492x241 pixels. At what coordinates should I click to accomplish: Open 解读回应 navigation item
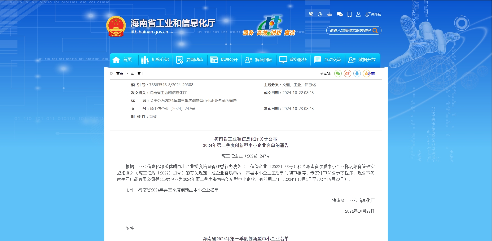click(259, 60)
